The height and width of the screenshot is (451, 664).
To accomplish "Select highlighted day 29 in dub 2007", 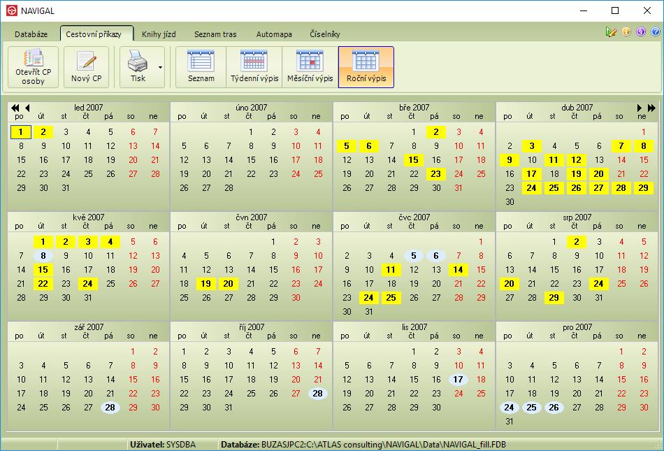I will [x=643, y=188].
